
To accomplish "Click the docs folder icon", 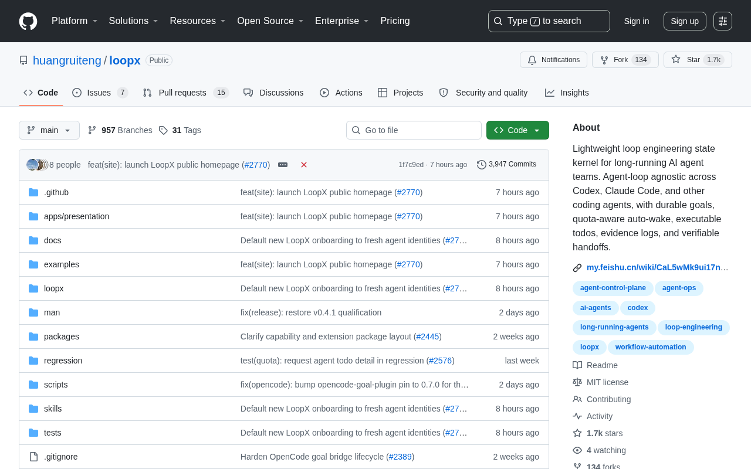I will click(33, 240).
